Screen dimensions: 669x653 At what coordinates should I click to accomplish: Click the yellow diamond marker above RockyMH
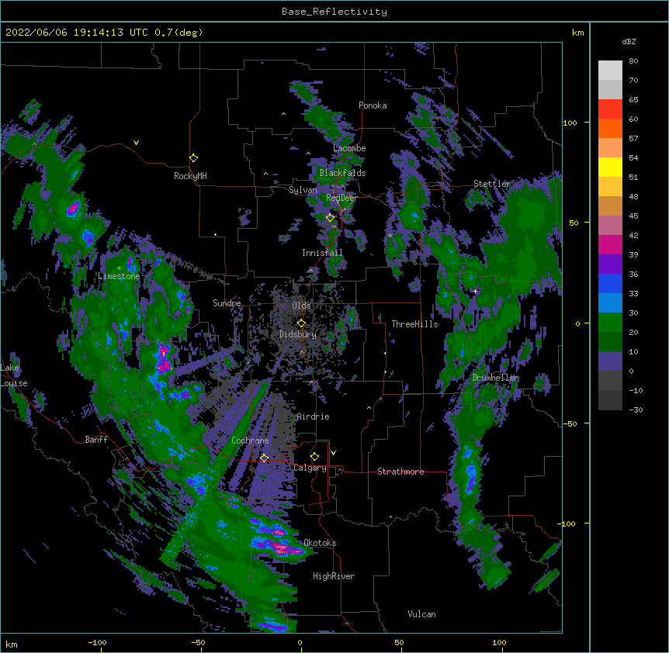click(x=194, y=158)
